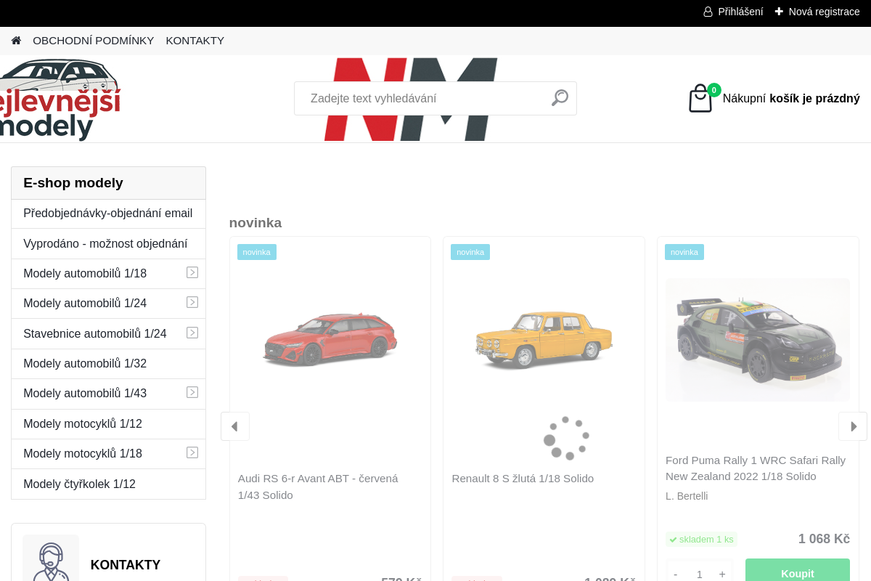Click the Přihlášení login link

coord(733,12)
